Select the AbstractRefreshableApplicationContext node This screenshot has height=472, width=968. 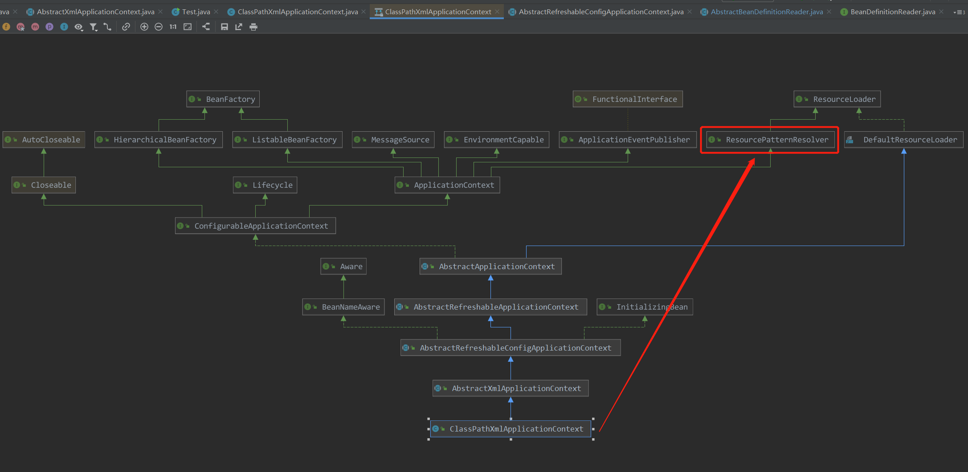(x=490, y=307)
